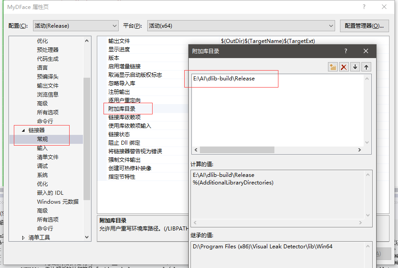Close the 附加库目录 dialog
Image resolution: width=398 pixels, height=268 pixels.
click(x=366, y=51)
